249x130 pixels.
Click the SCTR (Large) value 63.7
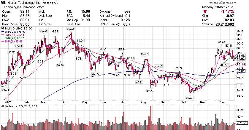coord(127,24)
